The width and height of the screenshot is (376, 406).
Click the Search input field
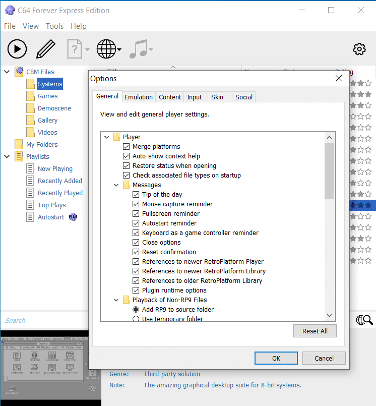[x=44, y=320]
